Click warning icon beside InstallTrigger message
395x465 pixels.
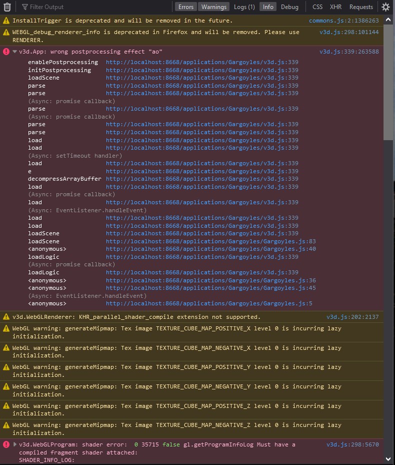(x=6, y=21)
